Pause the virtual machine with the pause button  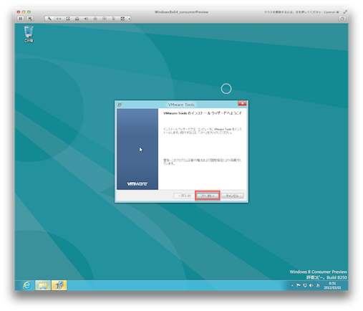[x=21, y=19]
